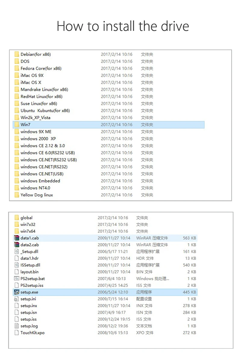241x362 pixels.
Task: Select the windows CE.NET(USB) folder name
Action: (42, 174)
